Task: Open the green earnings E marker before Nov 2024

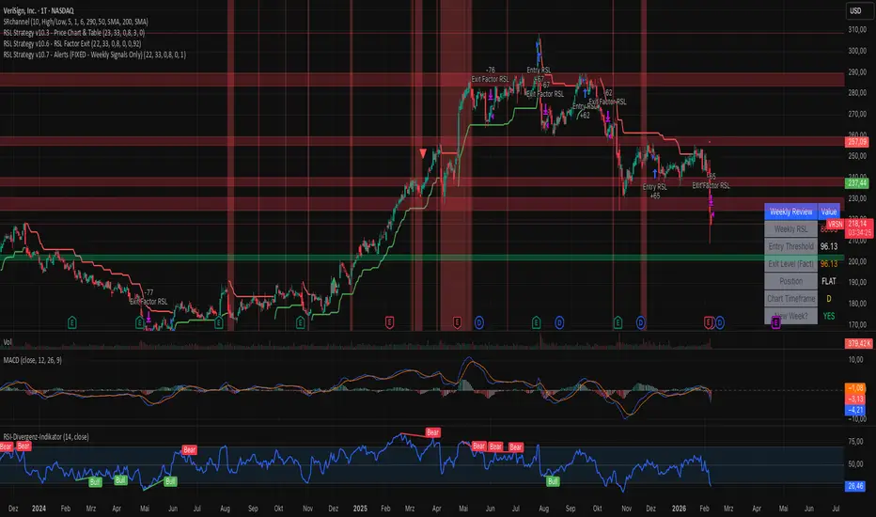Action: click(301, 322)
